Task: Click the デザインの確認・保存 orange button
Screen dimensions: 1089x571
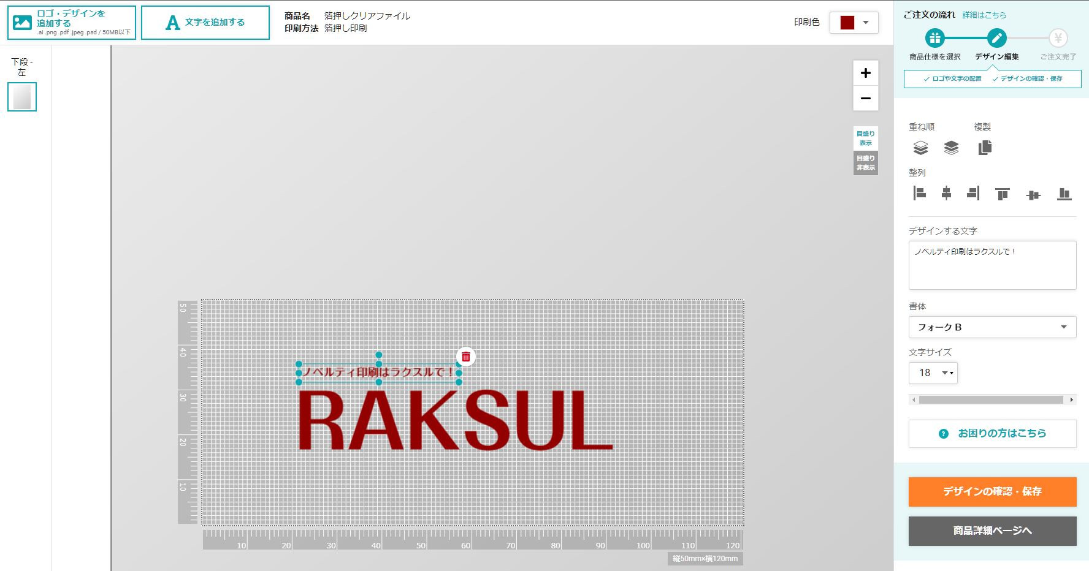Action: (x=992, y=491)
